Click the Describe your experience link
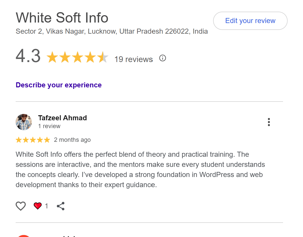Viewport: 303px width, 237px height. point(59,85)
